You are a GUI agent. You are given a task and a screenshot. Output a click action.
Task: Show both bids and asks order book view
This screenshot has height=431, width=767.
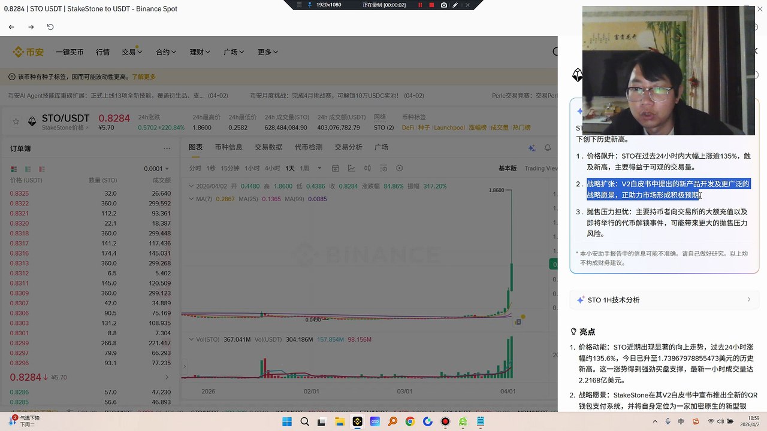(x=14, y=169)
